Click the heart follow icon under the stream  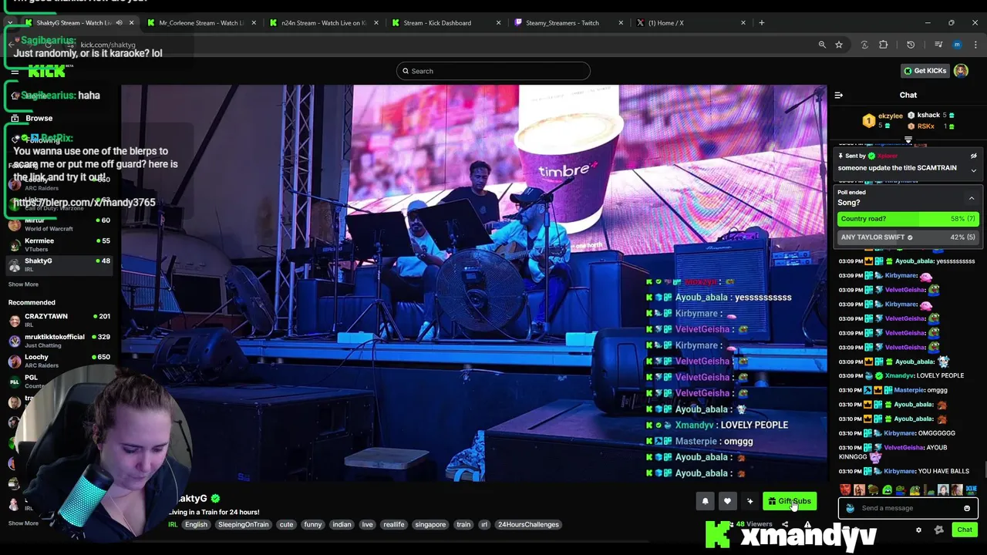(727, 501)
